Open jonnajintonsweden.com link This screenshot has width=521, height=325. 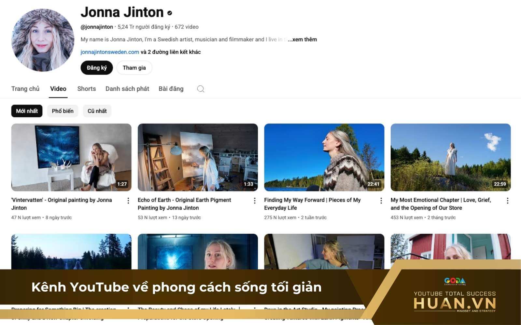[109, 51]
